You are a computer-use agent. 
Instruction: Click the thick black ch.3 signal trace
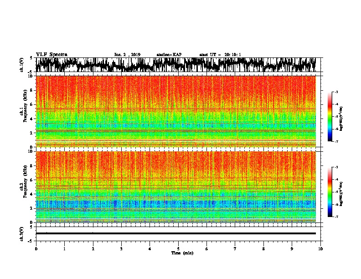point(175,233)
